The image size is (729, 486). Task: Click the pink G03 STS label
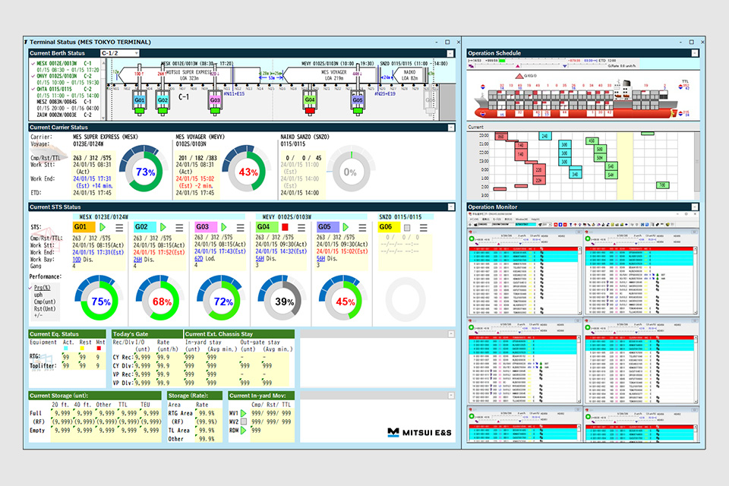point(206,227)
